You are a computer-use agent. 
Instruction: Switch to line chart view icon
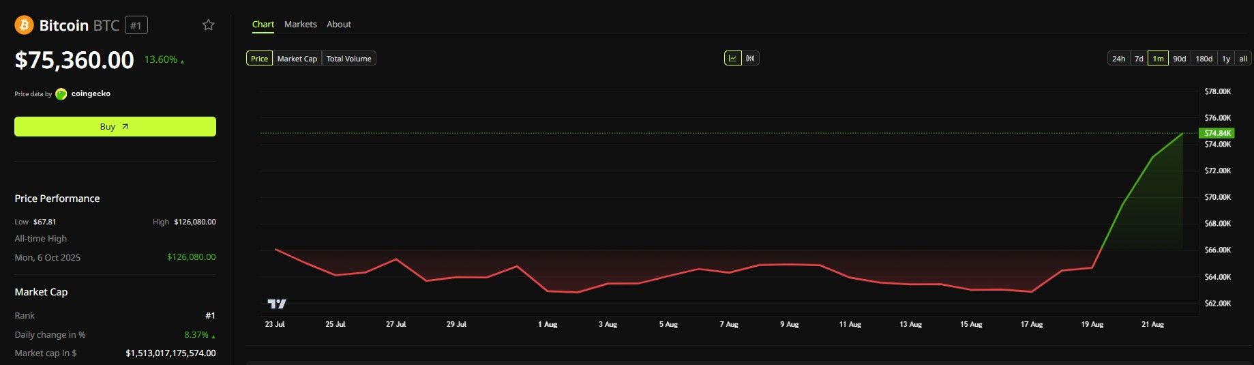(x=732, y=59)
